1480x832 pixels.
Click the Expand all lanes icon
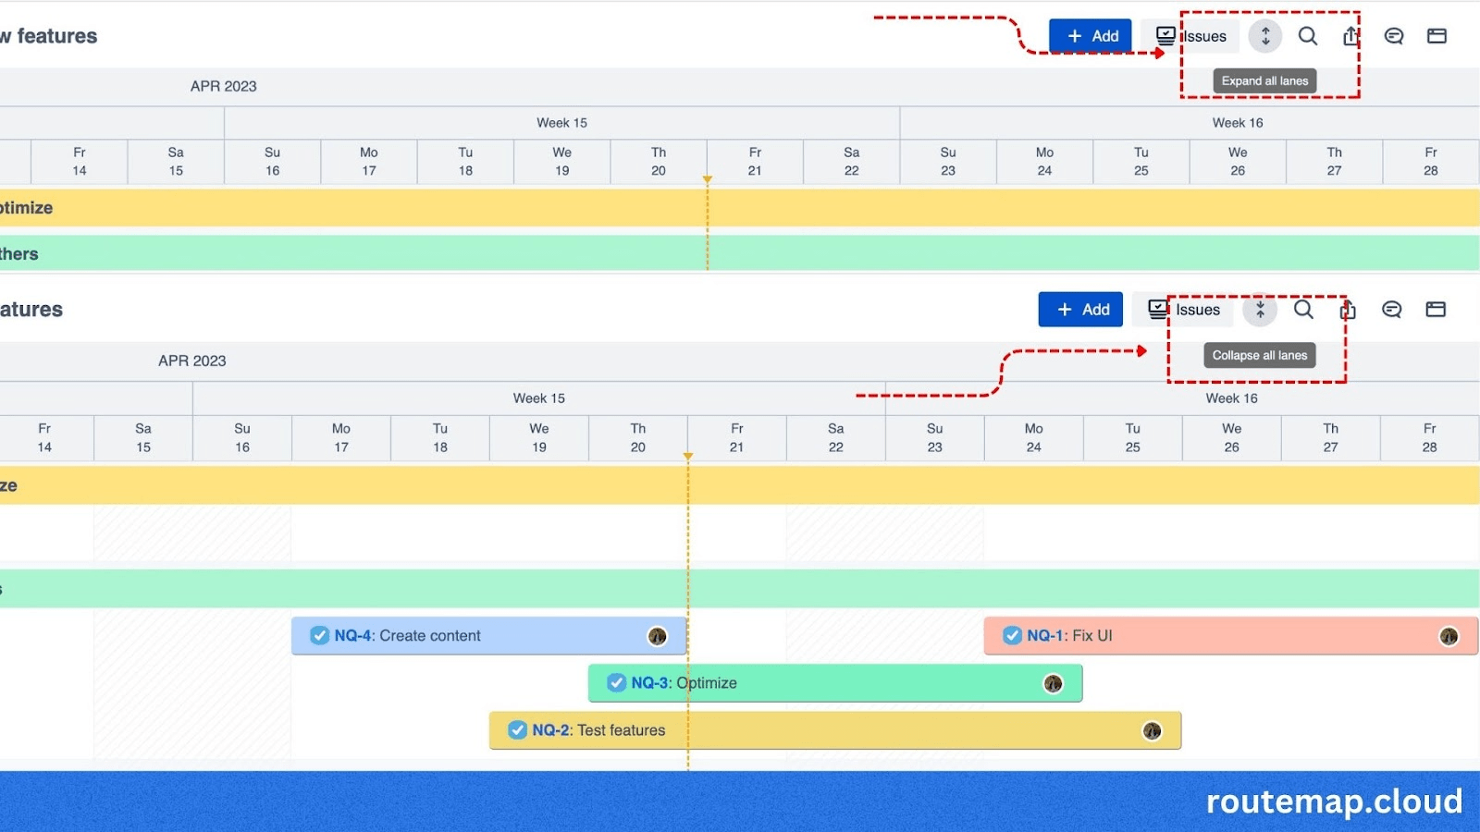point(1264,36)
